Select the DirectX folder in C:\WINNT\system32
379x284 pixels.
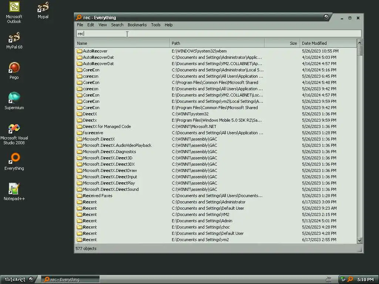(216, 114)
